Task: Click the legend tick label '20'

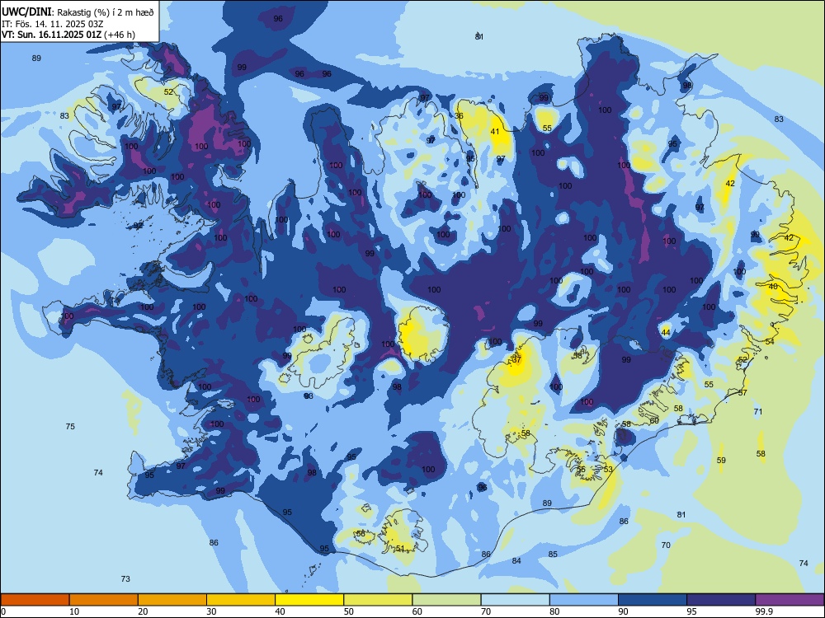Action: coord(143,611)
